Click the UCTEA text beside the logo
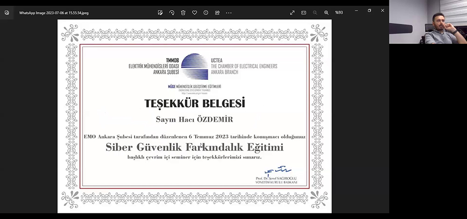The image size is (467, 219). pyautogui.click(x=217, y=61)
